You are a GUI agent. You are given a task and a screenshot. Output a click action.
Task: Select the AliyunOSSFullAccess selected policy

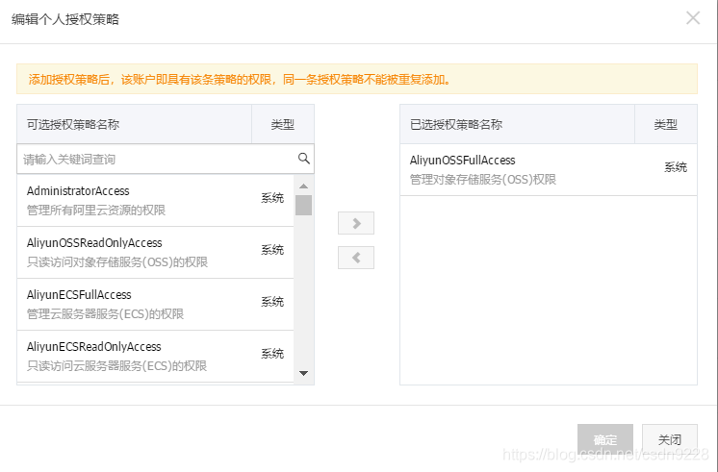click(x=548, y=170)
